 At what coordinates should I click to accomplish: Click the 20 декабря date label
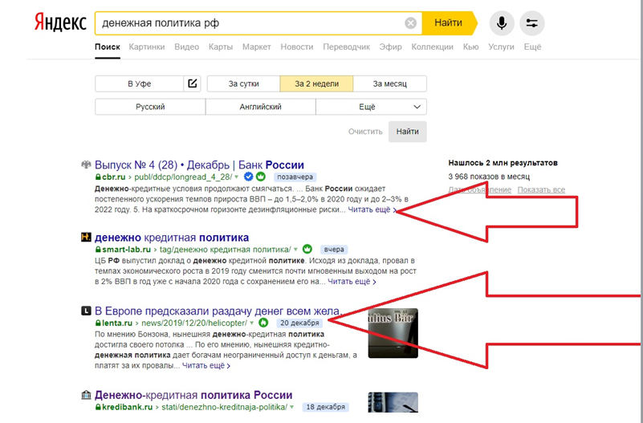pyautogui.click(x=299, y=323)
